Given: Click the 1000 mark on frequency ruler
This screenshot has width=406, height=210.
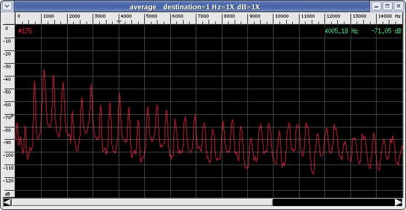Looking at the screenshot, I should click(x=49, y=16).
